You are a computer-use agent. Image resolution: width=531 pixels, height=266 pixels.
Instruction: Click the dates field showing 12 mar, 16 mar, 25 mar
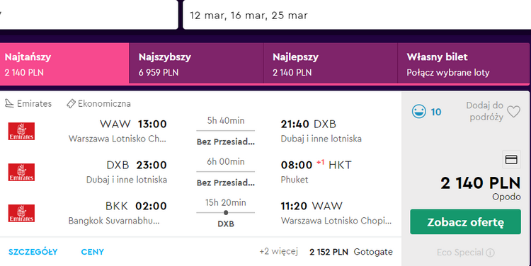(357, 15)
